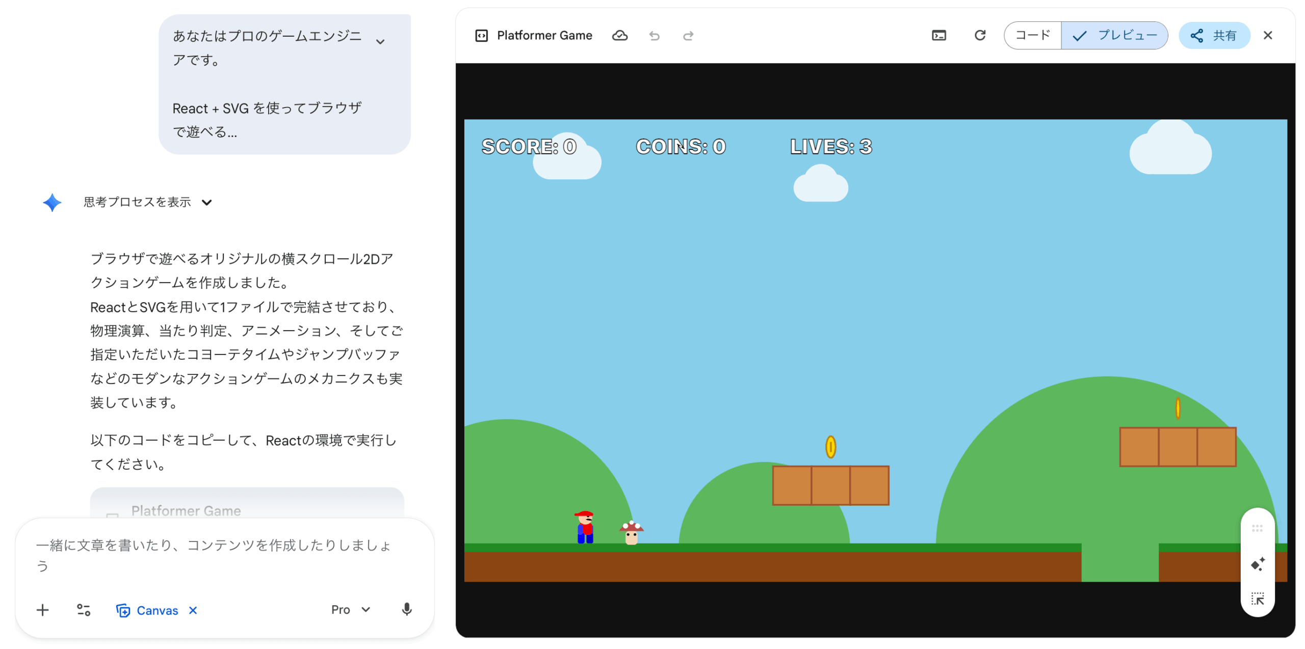Click the sparkle edit icon in floating toolbar
This screenshot has height=649, width=1305.
pos(1258,563)
